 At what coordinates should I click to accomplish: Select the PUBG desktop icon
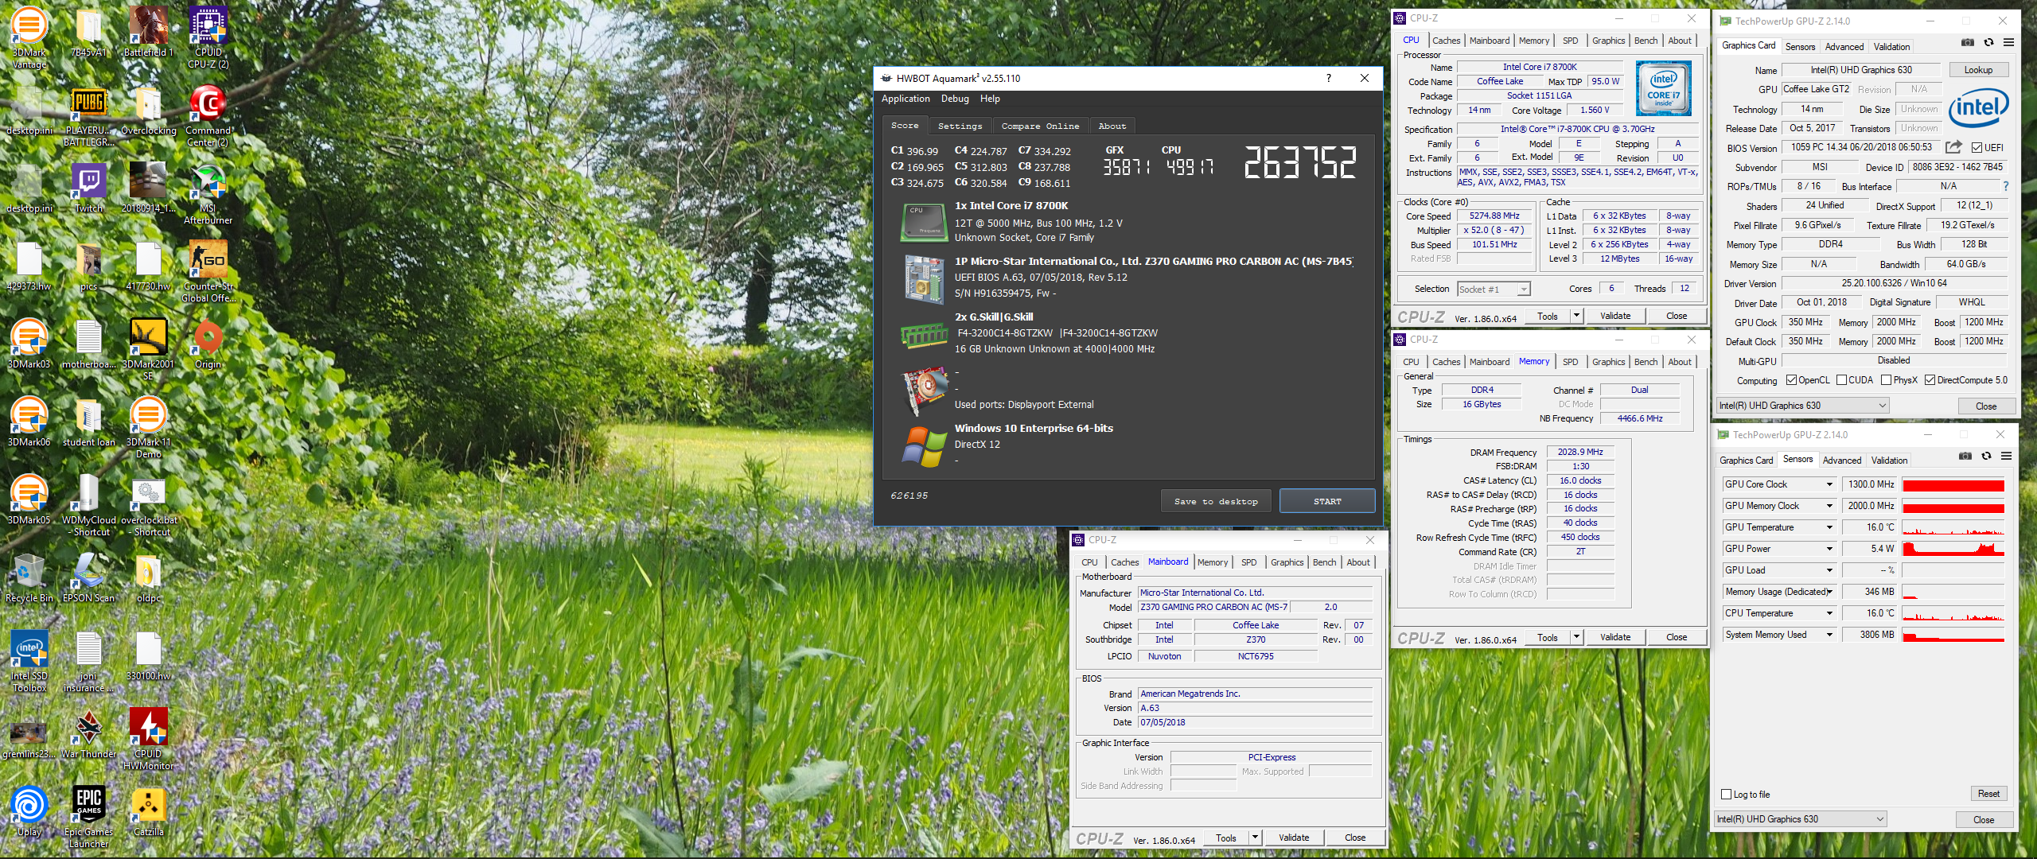(88, 115)
